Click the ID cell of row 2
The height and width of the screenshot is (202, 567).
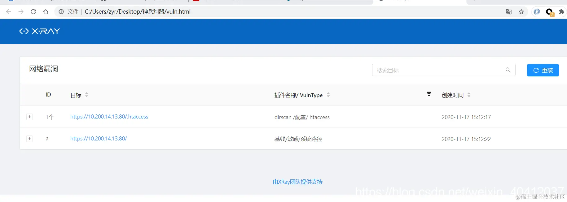[x=47, y=139]
